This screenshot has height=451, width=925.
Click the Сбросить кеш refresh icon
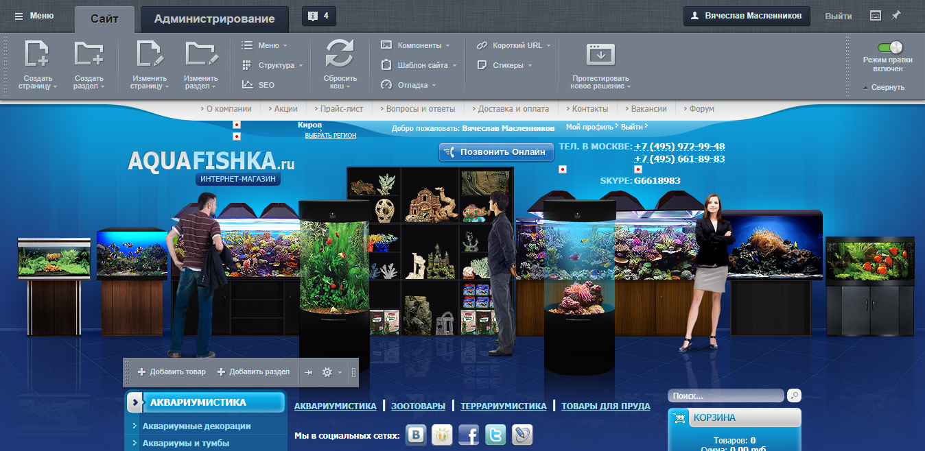tap(340, 53)
